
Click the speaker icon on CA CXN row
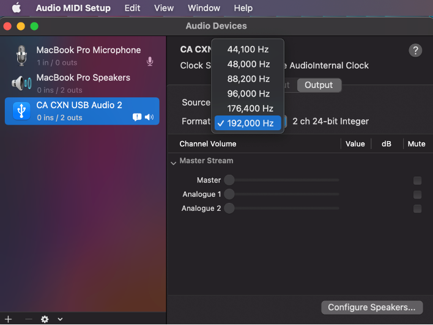click(x=149, y=117)
